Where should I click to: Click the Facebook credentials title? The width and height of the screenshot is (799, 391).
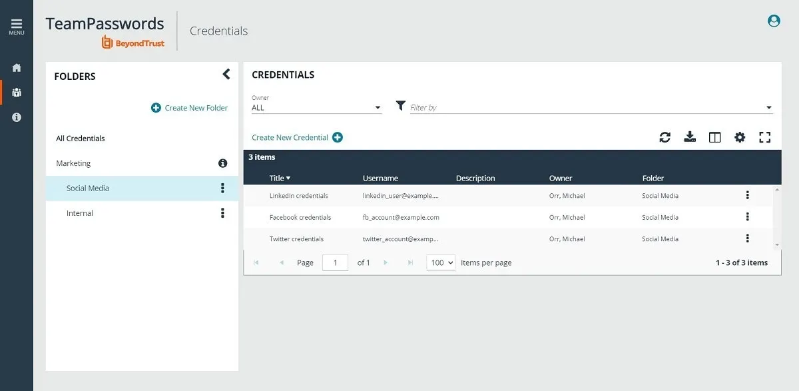300,217
